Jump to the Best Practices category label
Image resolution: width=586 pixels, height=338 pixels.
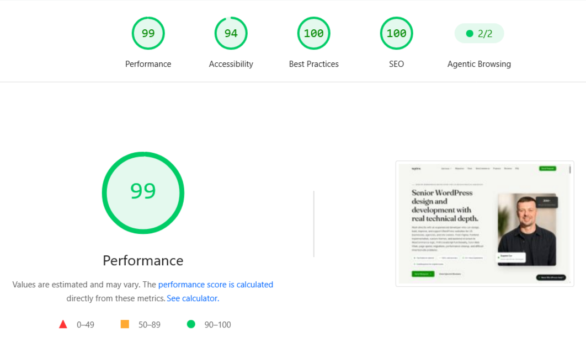coord(313,64)
